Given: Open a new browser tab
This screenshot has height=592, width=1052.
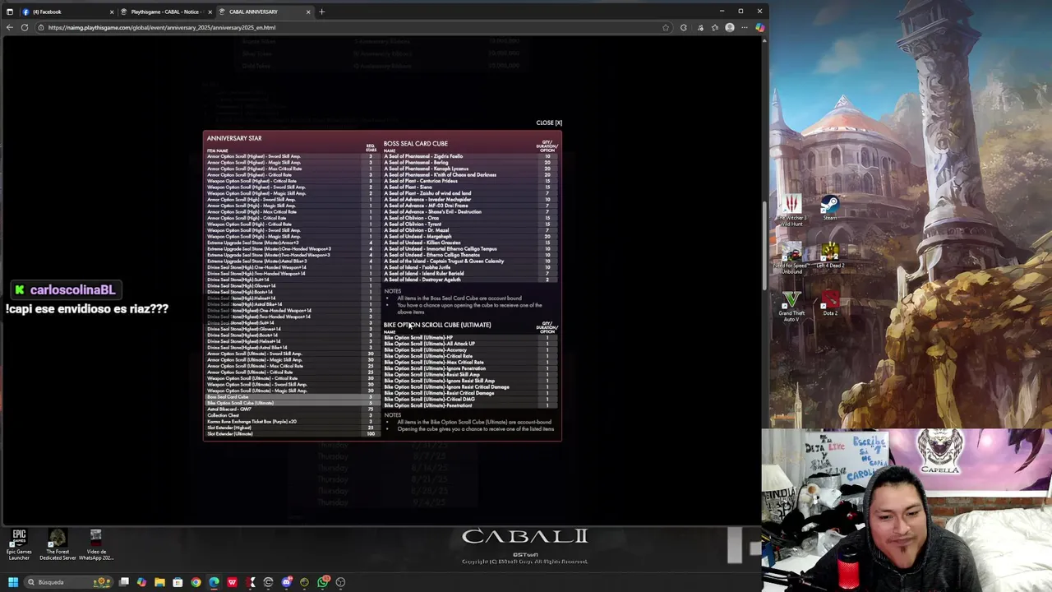Looking at the screenshot, I should click(x=322, y=12).
